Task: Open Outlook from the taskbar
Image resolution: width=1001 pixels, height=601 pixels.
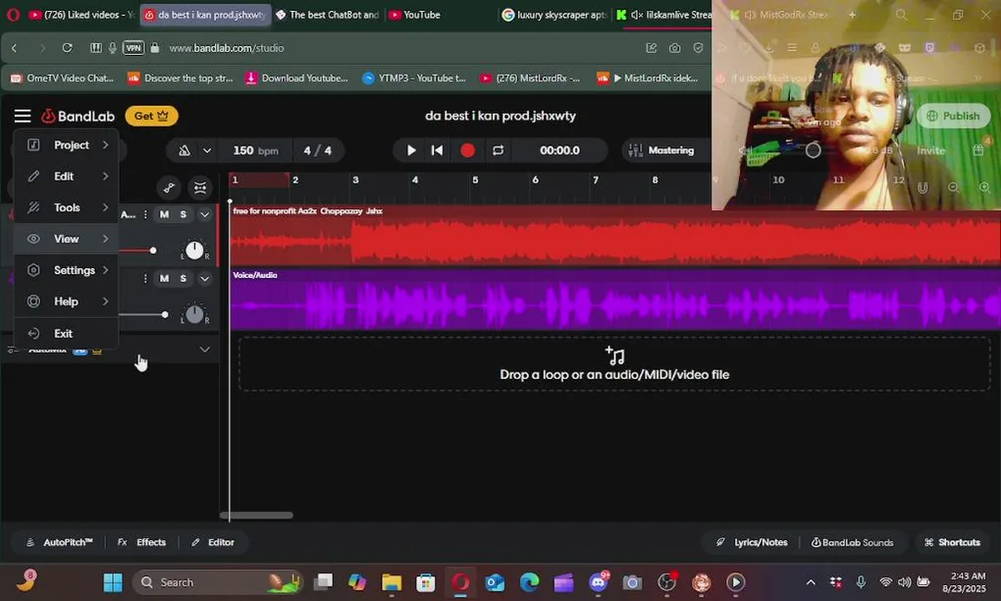Action: 495,582
